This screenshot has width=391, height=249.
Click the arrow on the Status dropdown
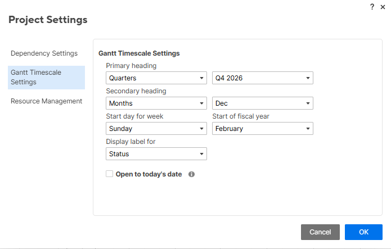(x=201, y=154)
